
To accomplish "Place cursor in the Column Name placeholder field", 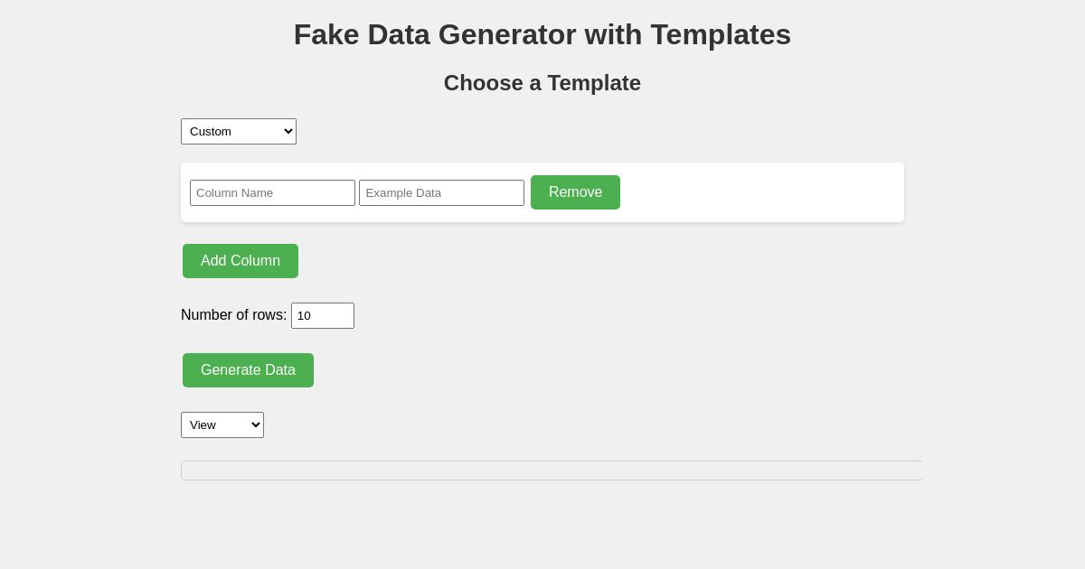I will (x=272, y=192).
